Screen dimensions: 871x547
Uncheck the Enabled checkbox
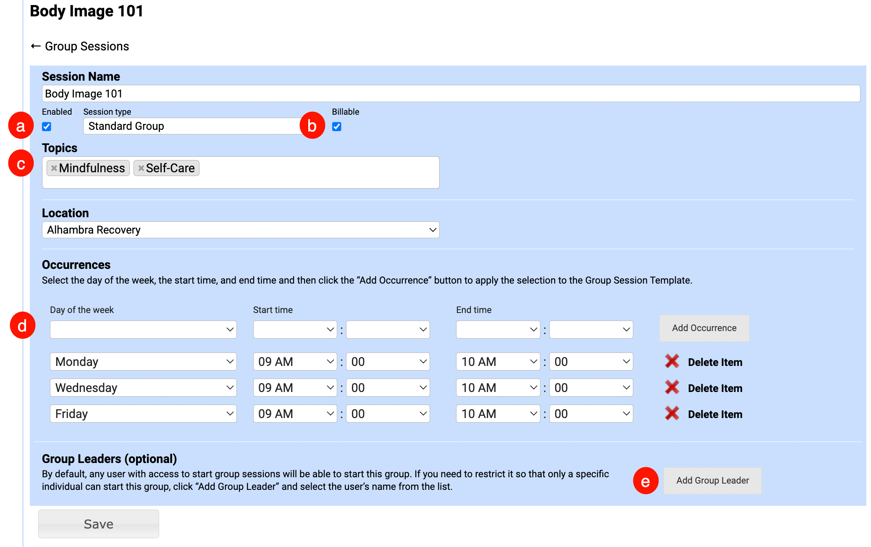coord(47,126)
